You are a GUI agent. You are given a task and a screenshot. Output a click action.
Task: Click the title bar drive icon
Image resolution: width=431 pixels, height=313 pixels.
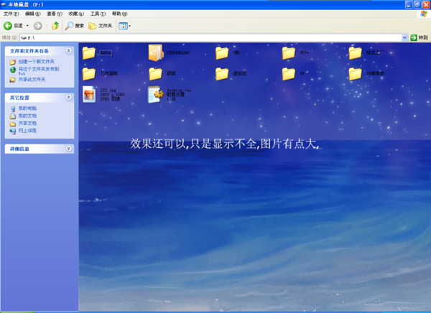tap(4, 4)
